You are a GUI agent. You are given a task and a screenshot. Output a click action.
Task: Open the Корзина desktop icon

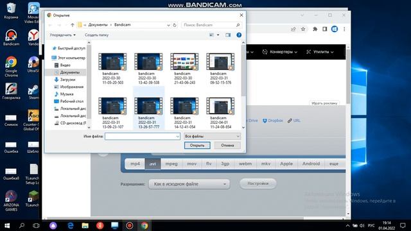(11, 11)
